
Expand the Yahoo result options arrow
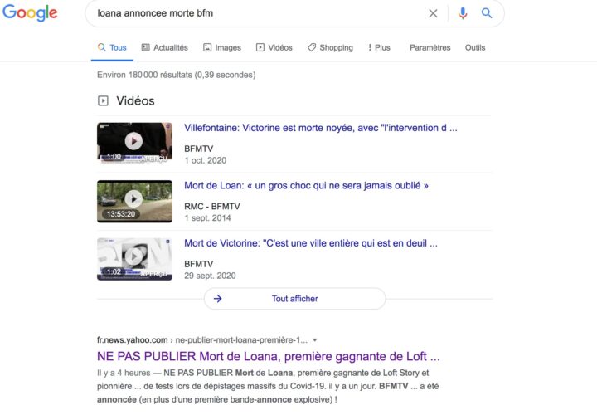315,340
